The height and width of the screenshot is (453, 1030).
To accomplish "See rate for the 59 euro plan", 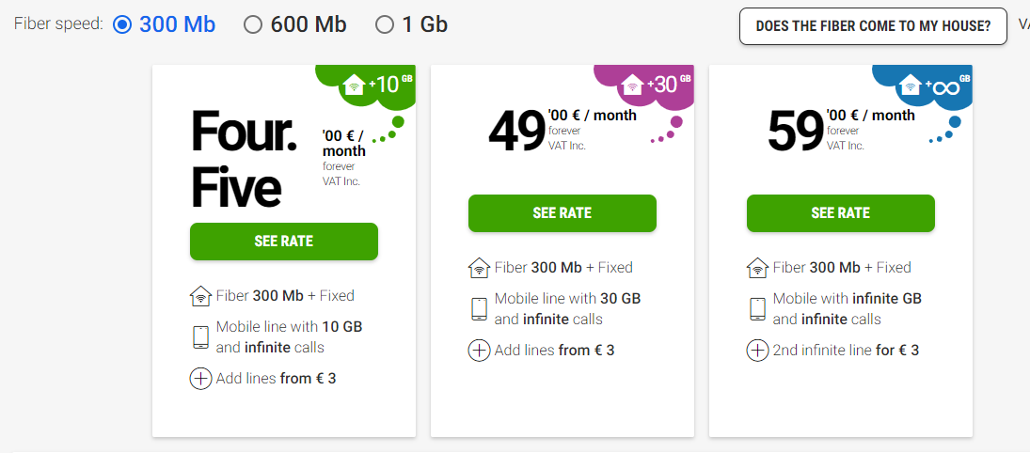I will pos(841,213).
